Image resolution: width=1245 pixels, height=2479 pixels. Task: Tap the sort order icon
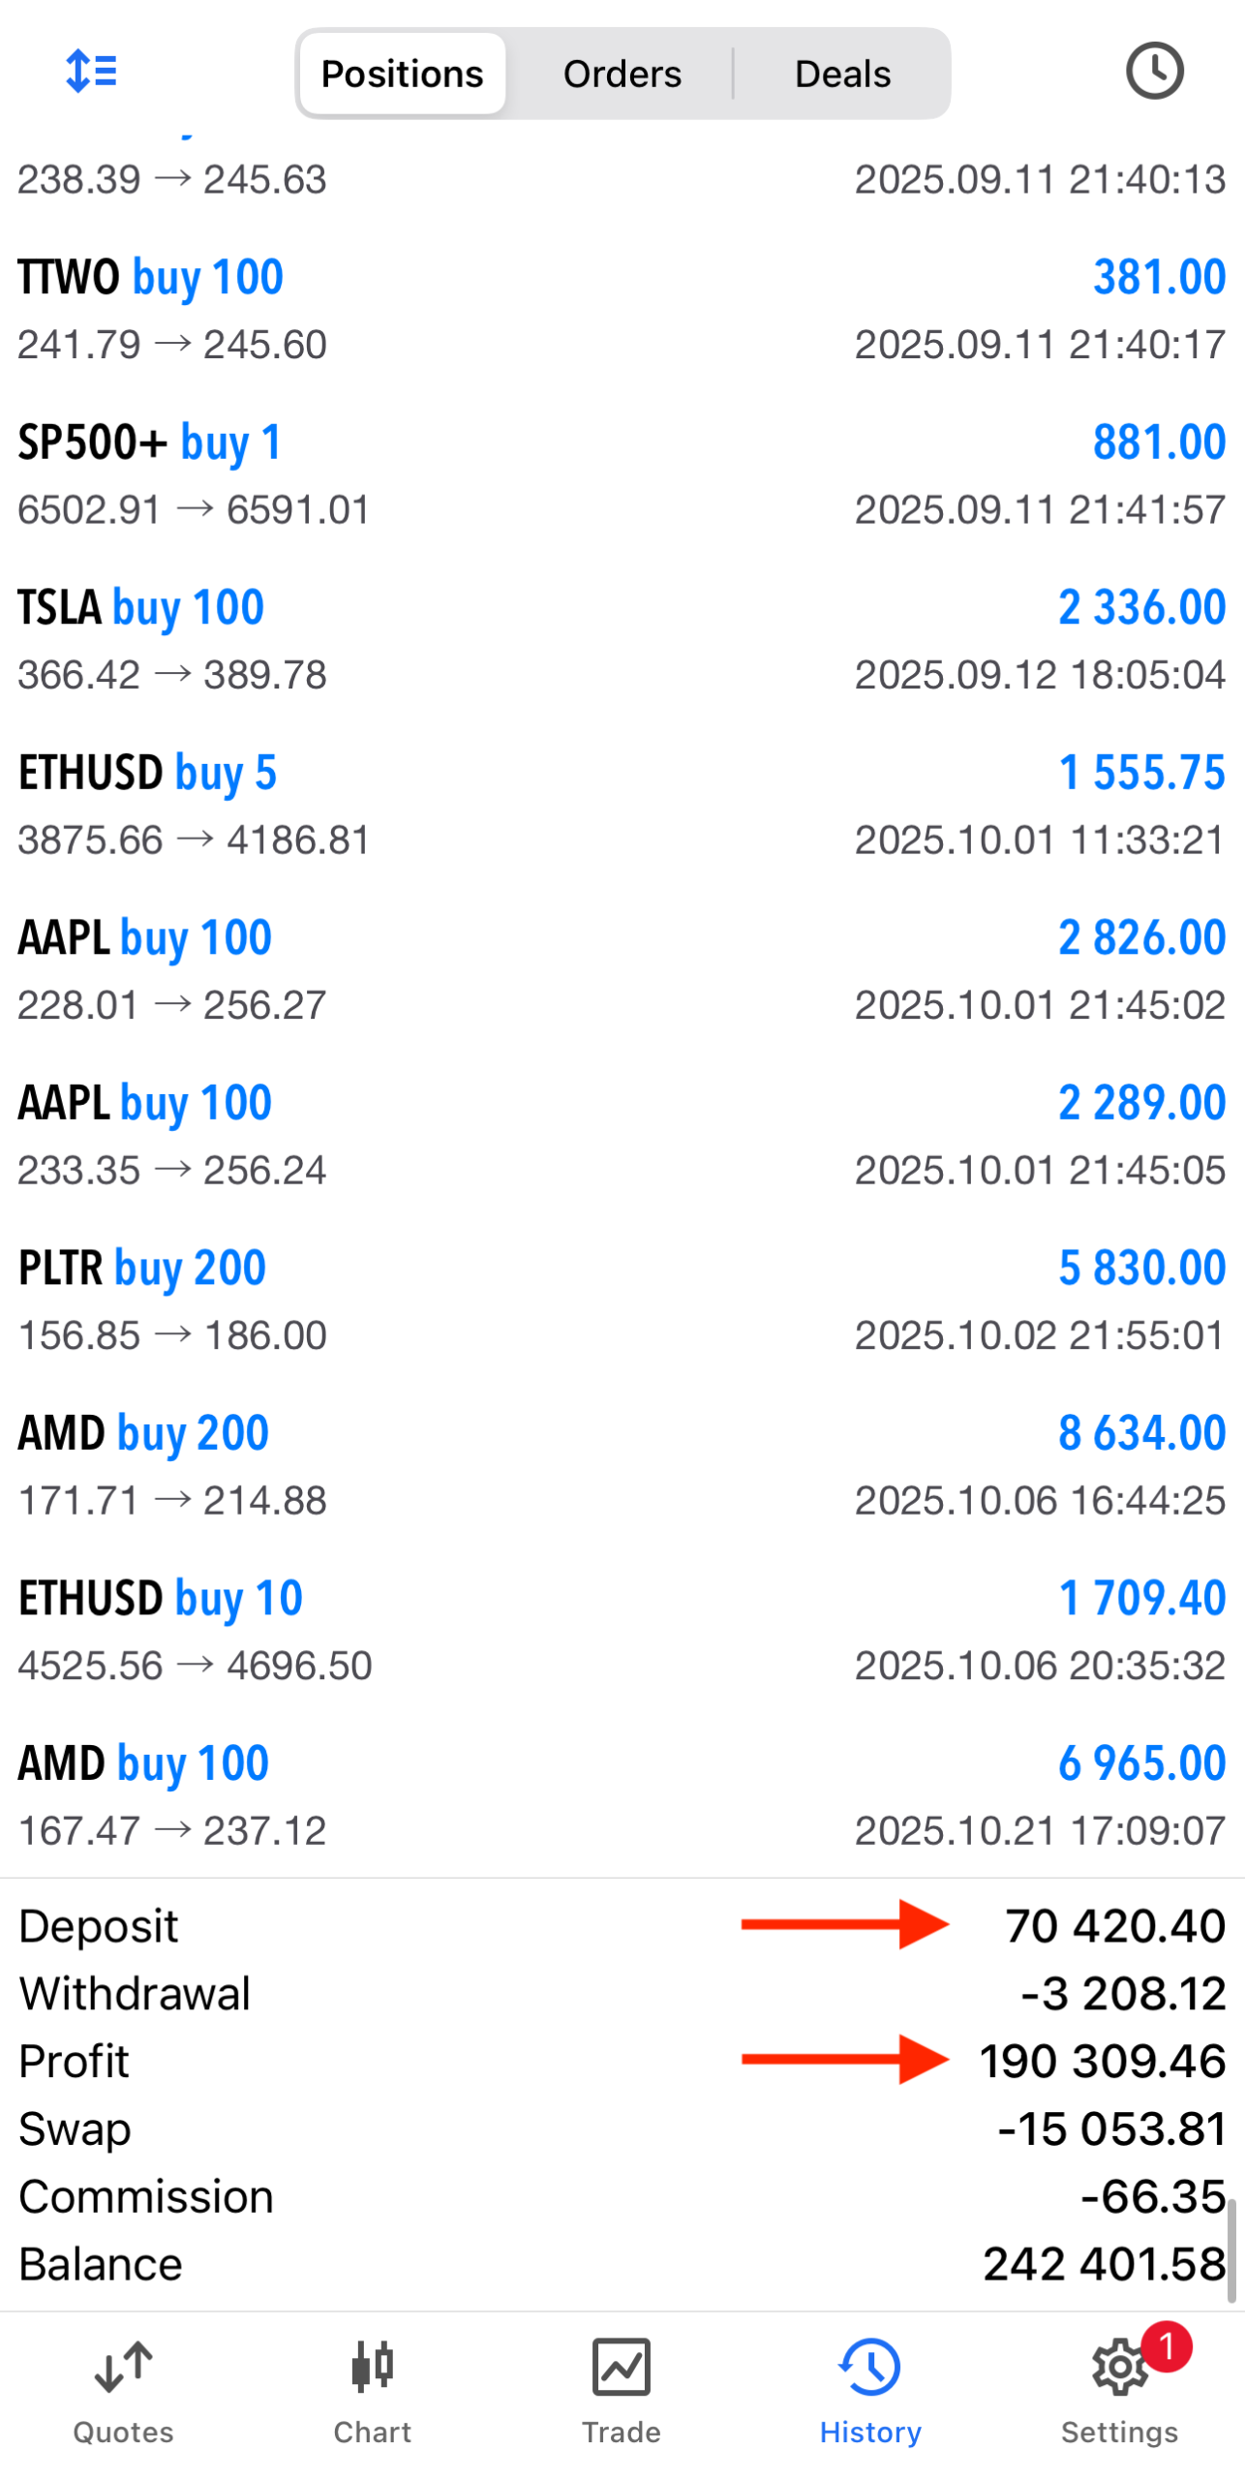[x=91, y=72]
